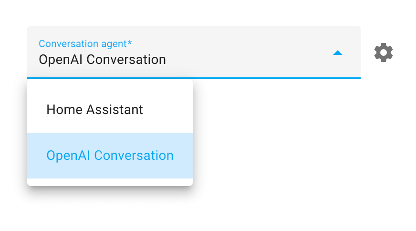Keep OpenAI Conversation selected in the list

(110, 156)
